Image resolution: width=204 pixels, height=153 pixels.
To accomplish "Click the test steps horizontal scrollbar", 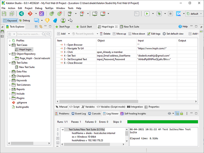I will (x=99, y=101).
